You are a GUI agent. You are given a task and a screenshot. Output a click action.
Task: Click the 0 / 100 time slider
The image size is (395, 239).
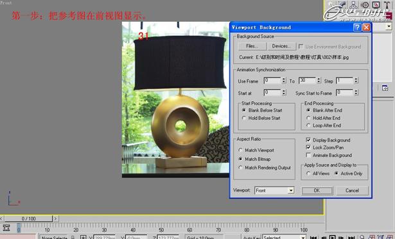coord(28,218)
